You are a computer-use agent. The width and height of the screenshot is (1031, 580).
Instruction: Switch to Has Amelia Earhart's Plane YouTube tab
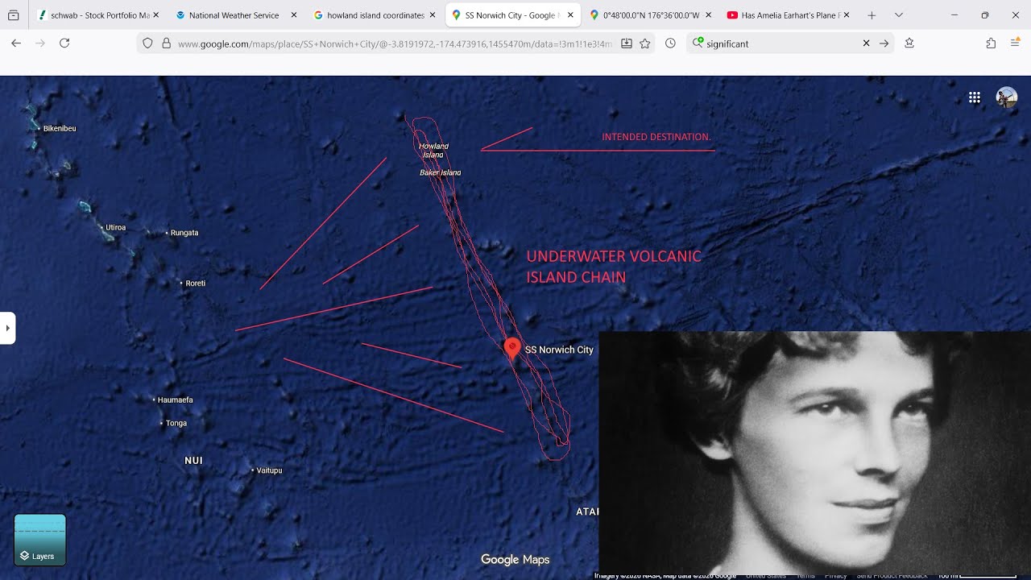coord(788,15)
